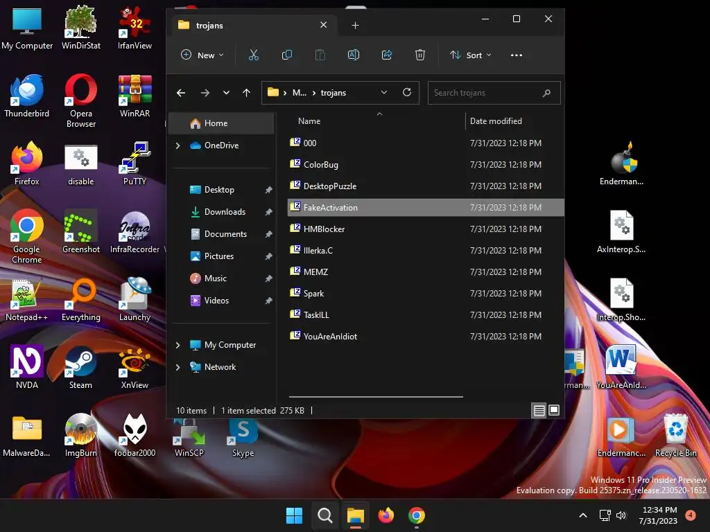Open File Explorer from taskbar
Image resolution: width=710 pixels, height=532 pixels.
356,515
